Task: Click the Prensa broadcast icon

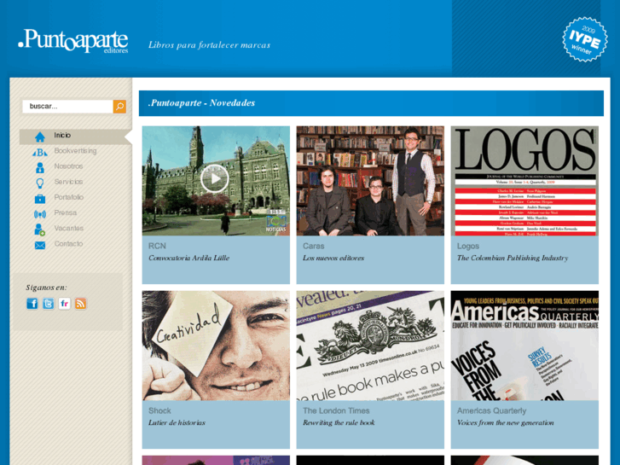Action: coord(40,214)
